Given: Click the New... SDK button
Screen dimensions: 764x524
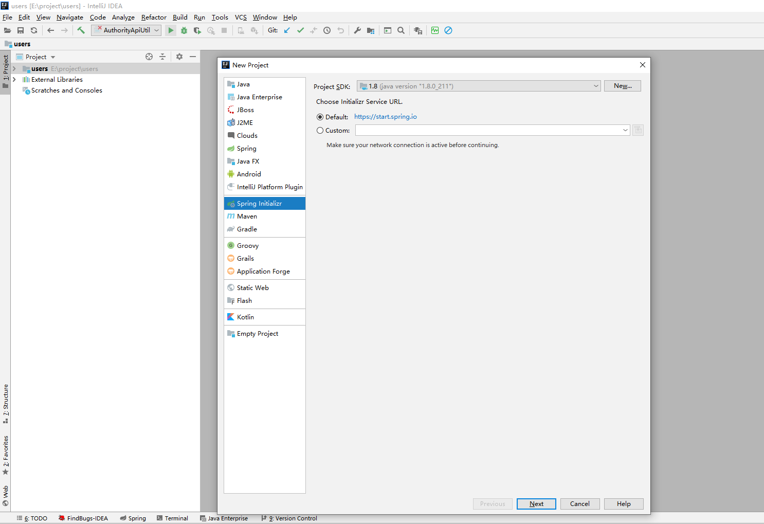Looking at the screenshot, I should tap(623, 86).
